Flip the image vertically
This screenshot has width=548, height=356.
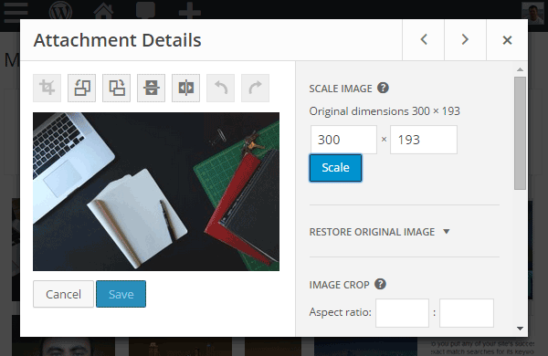151,88
